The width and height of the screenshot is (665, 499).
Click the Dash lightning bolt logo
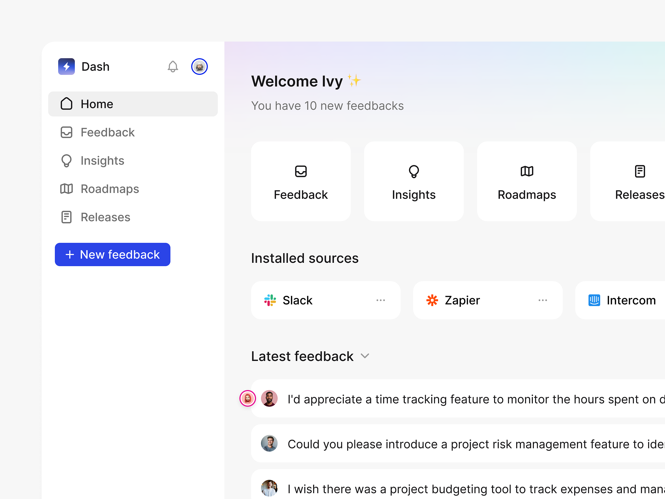[66, 67]
